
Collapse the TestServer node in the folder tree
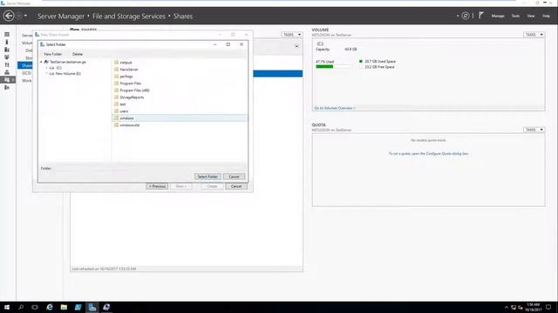click(x=41, y=62)
